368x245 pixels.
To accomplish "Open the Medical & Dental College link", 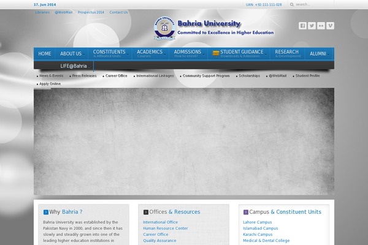I will point(266,240).
